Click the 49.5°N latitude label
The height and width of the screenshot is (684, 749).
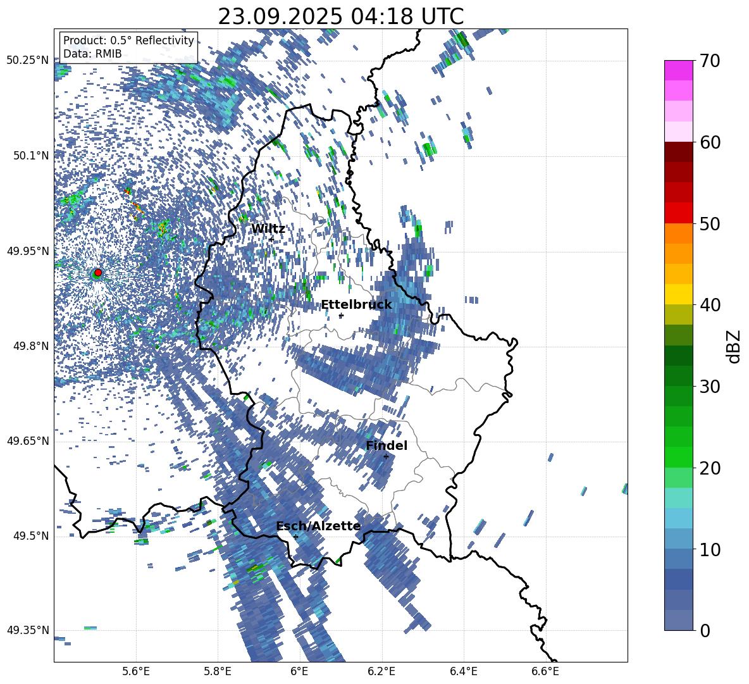pos(32,536)
